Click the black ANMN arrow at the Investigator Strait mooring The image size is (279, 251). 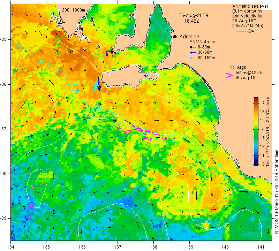coord(110,51)
